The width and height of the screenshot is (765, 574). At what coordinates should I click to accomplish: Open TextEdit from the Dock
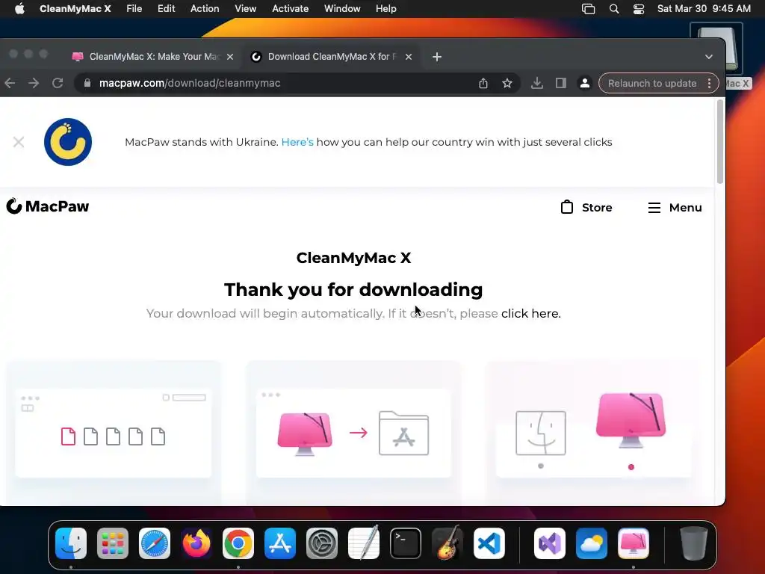tap(364, 543)
